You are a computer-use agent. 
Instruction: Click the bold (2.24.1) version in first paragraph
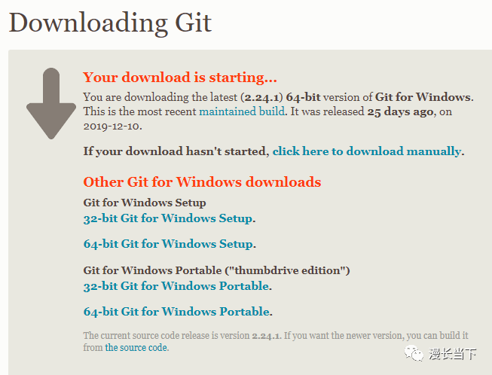261,97
